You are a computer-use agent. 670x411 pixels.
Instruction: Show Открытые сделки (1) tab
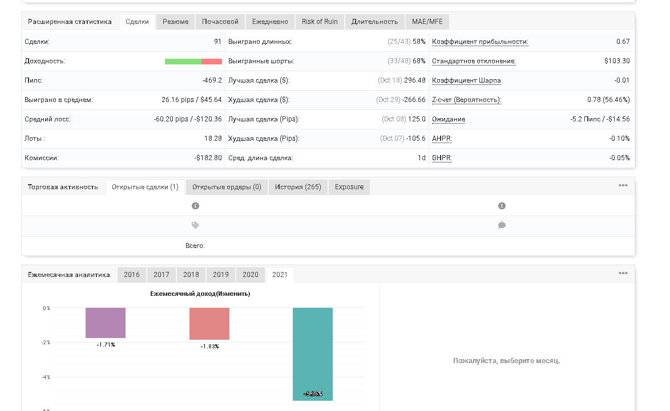(146, 187)
